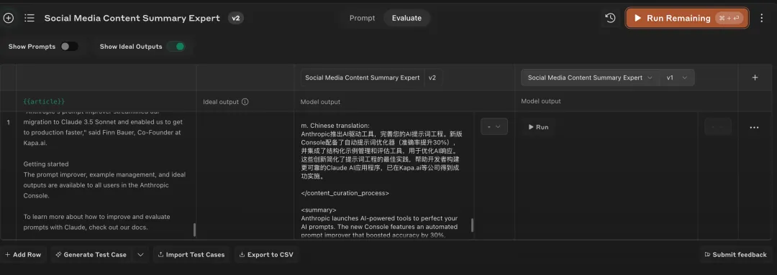The width and height of the screenshot is (777, 275).
Task: Click model output cell scrollbar thumb
Action: pos(472,225)
